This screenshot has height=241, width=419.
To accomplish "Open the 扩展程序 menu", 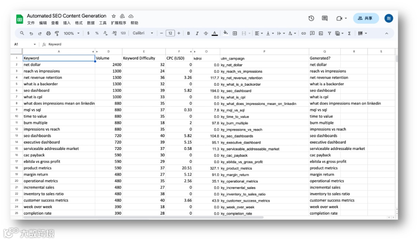I will (118, 23).
